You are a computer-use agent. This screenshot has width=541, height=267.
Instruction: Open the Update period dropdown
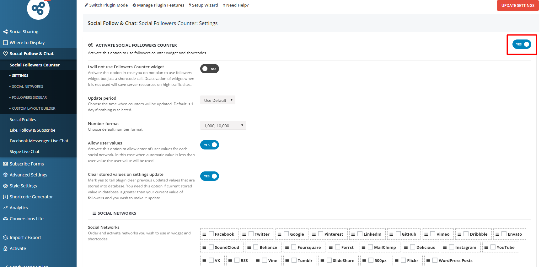218,100
